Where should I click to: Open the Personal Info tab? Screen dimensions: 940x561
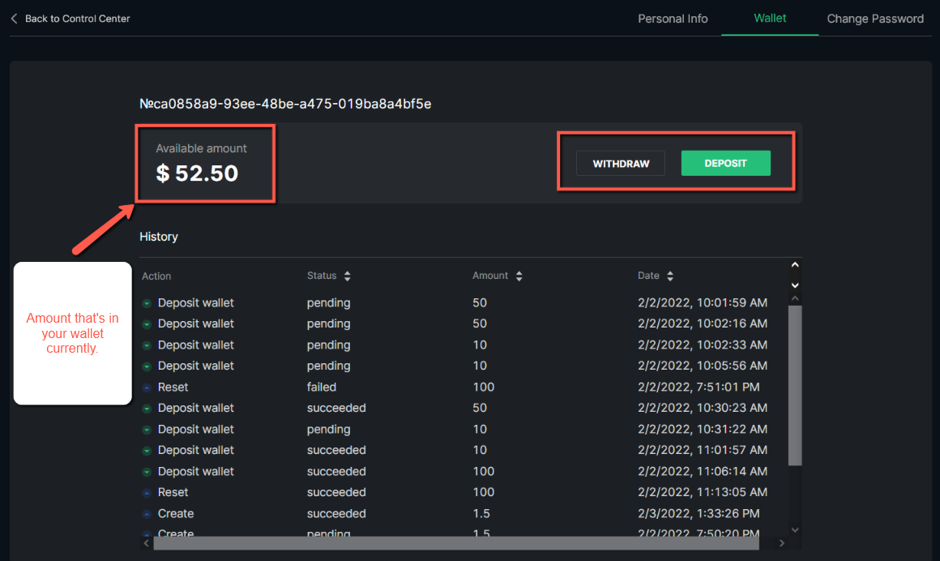[x=673, y=19]
